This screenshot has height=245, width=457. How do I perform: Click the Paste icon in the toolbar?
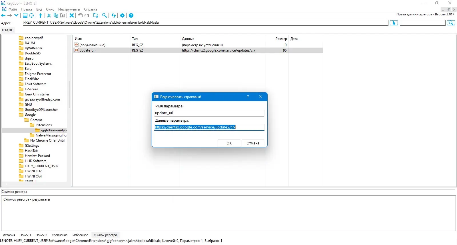63,15
